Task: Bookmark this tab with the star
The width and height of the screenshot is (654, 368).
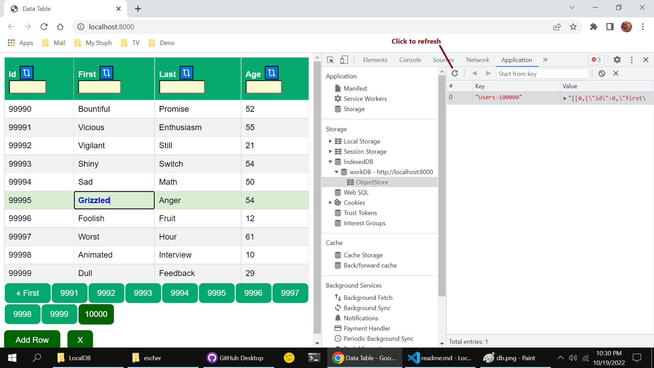Action: [x=573, y=27]
